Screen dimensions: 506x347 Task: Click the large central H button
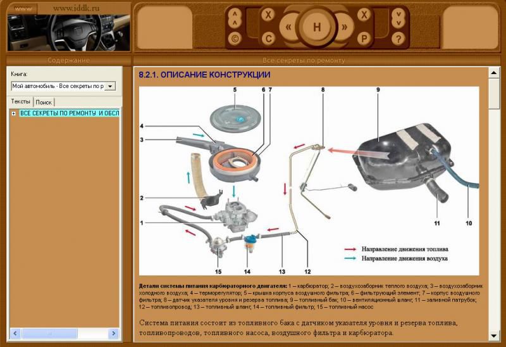tap(316, 27)
